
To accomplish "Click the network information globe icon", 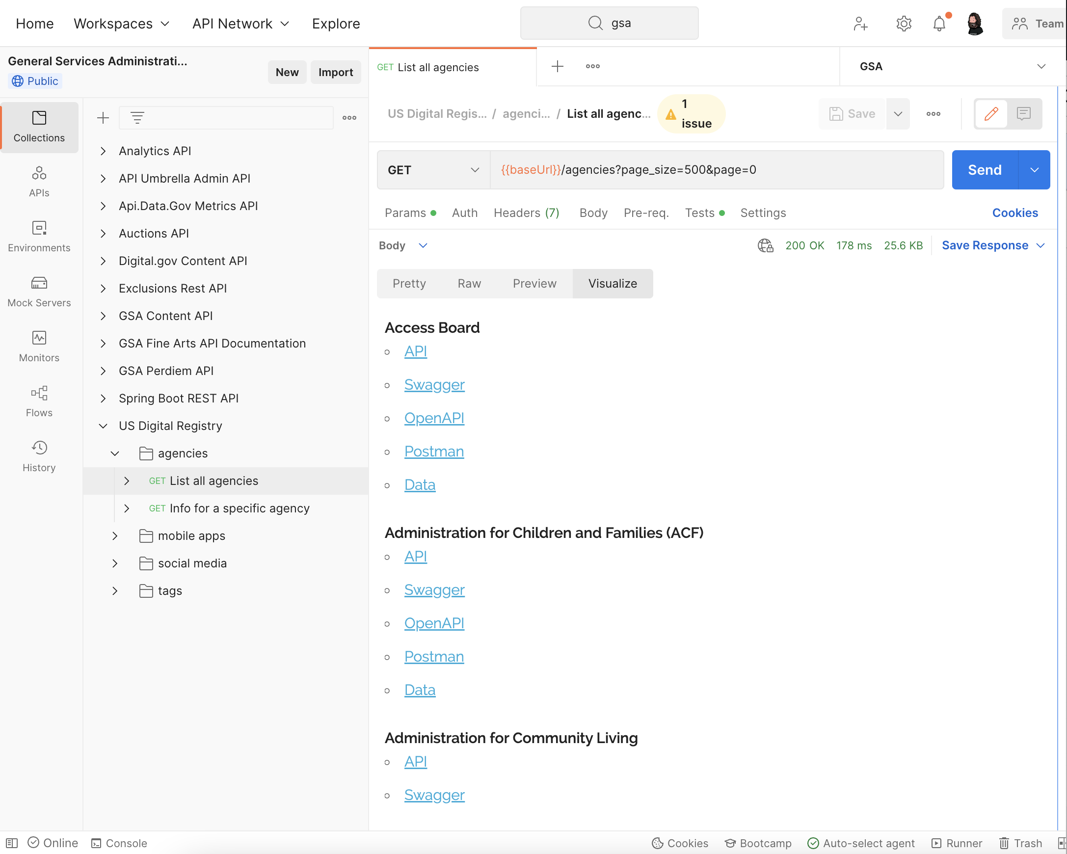I will tap(765, 245).
